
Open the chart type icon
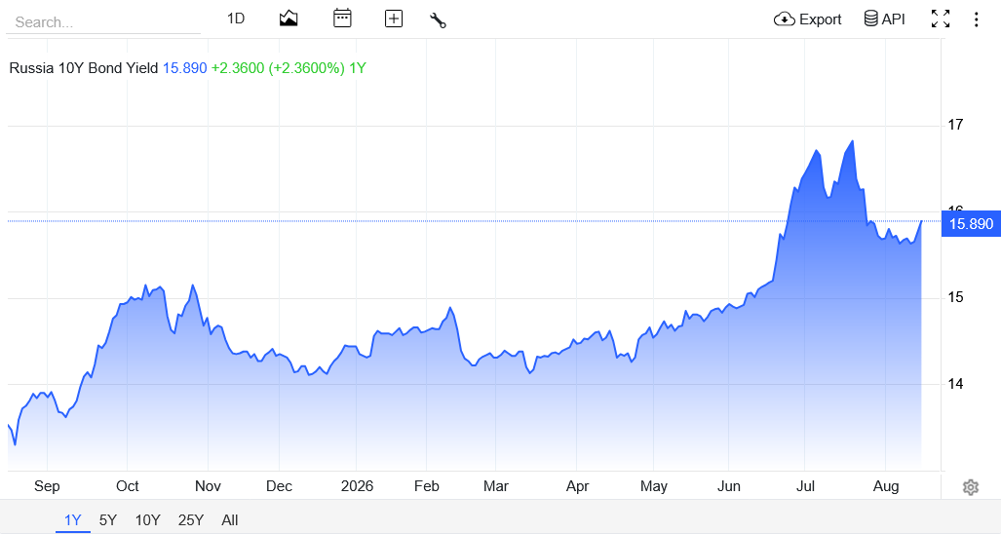289,19
